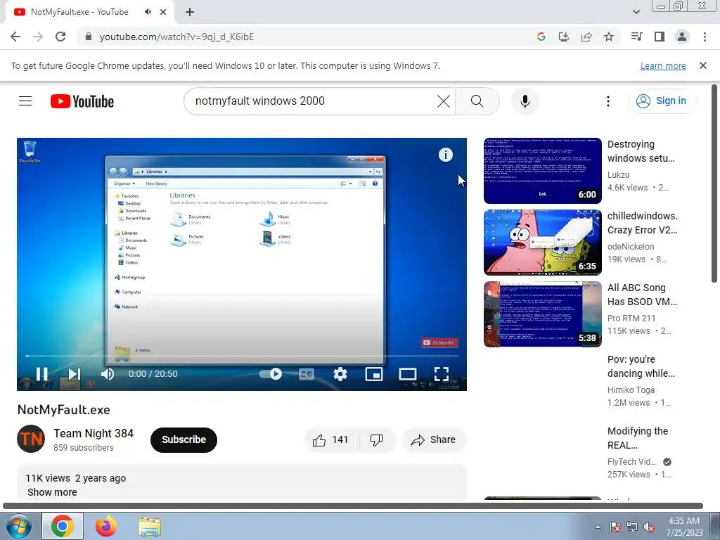Click the horizontal page scrollbar
The height and width of the screenshot is (540, 720).
[x=353, y=506]
